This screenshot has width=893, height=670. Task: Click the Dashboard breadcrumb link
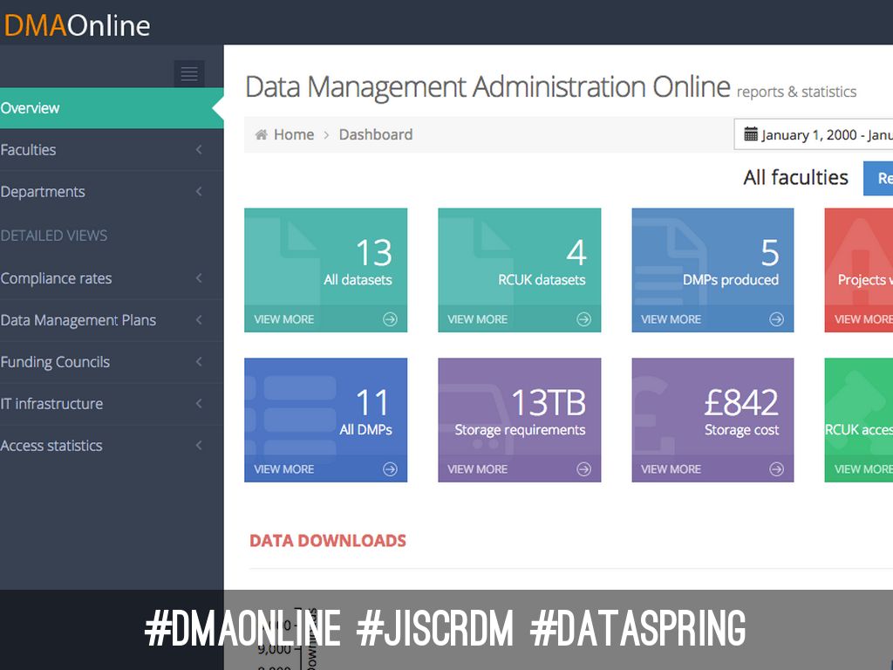tap(375, 134)
